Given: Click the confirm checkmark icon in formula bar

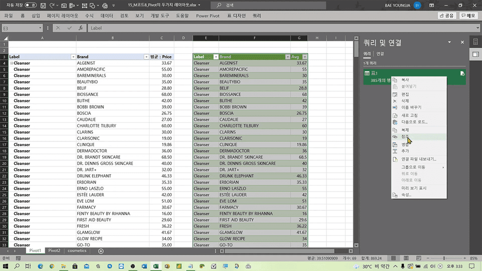Looking at the screenshot, I should click(69, 28).
